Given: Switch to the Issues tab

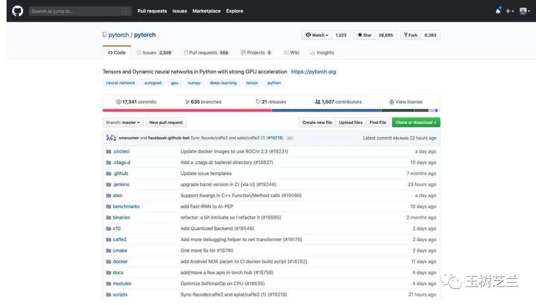Looking at the screenshot, I should click(154, 52).
